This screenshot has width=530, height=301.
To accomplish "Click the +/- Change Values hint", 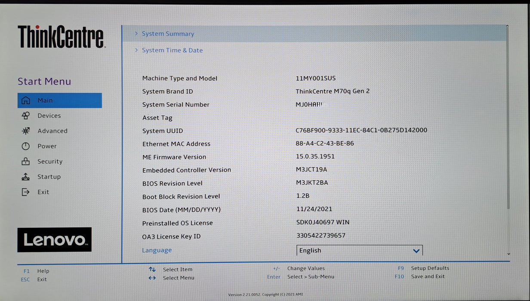I will pos(299,268).
